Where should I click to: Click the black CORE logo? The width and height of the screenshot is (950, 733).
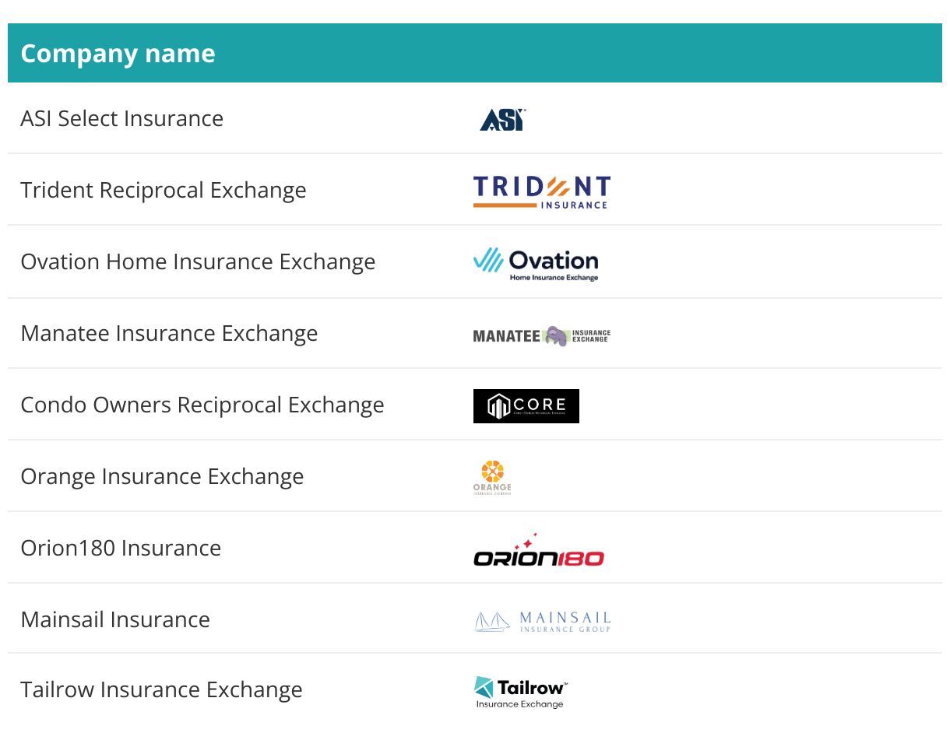tap(526, 406)
